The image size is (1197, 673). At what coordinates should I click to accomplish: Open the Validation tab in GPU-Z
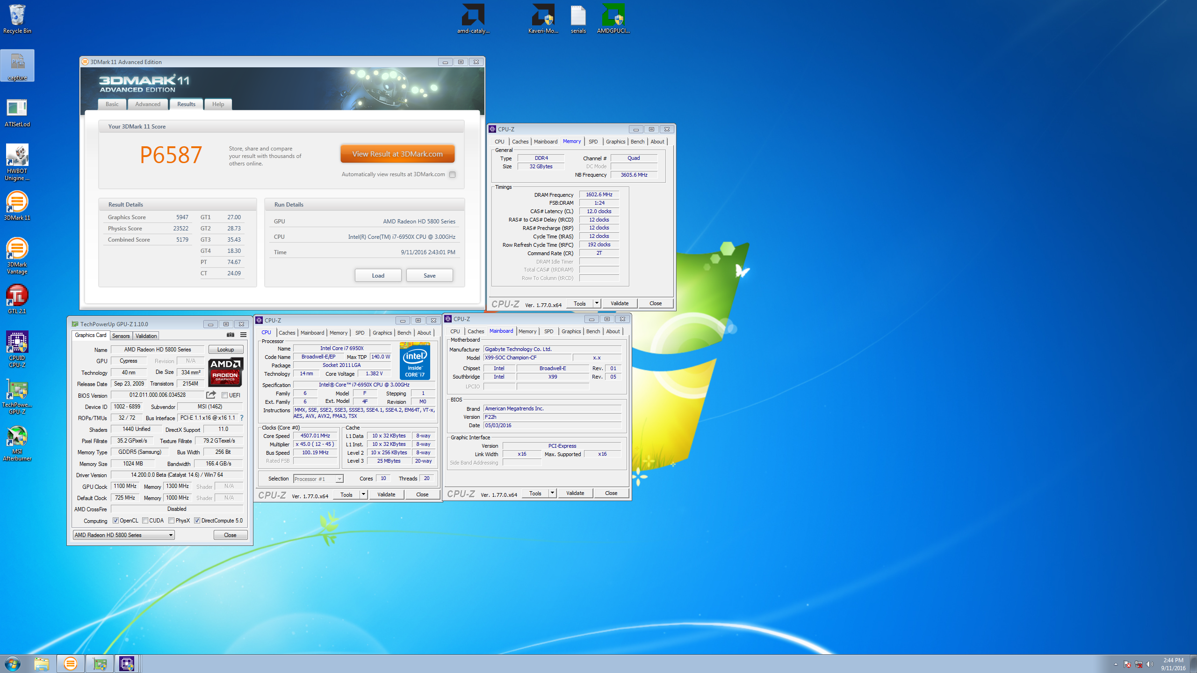point(146,336)
